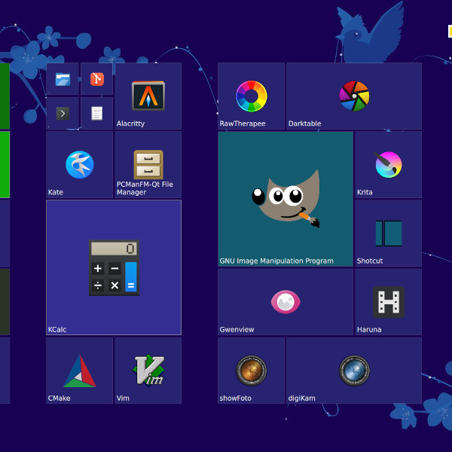Image resolution: width=452 pixels, height=452 pixels.
Task: Open Haruna media player tile
Action: tap(389, 302)
